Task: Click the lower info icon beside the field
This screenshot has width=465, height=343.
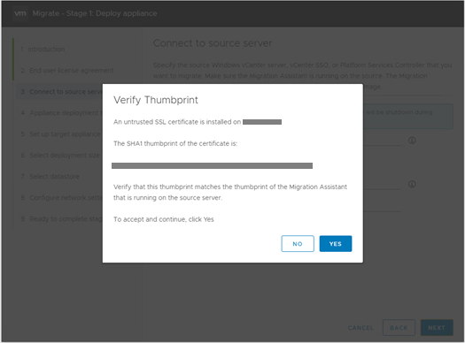Action: pyautogui.click(x=412, y=184)
